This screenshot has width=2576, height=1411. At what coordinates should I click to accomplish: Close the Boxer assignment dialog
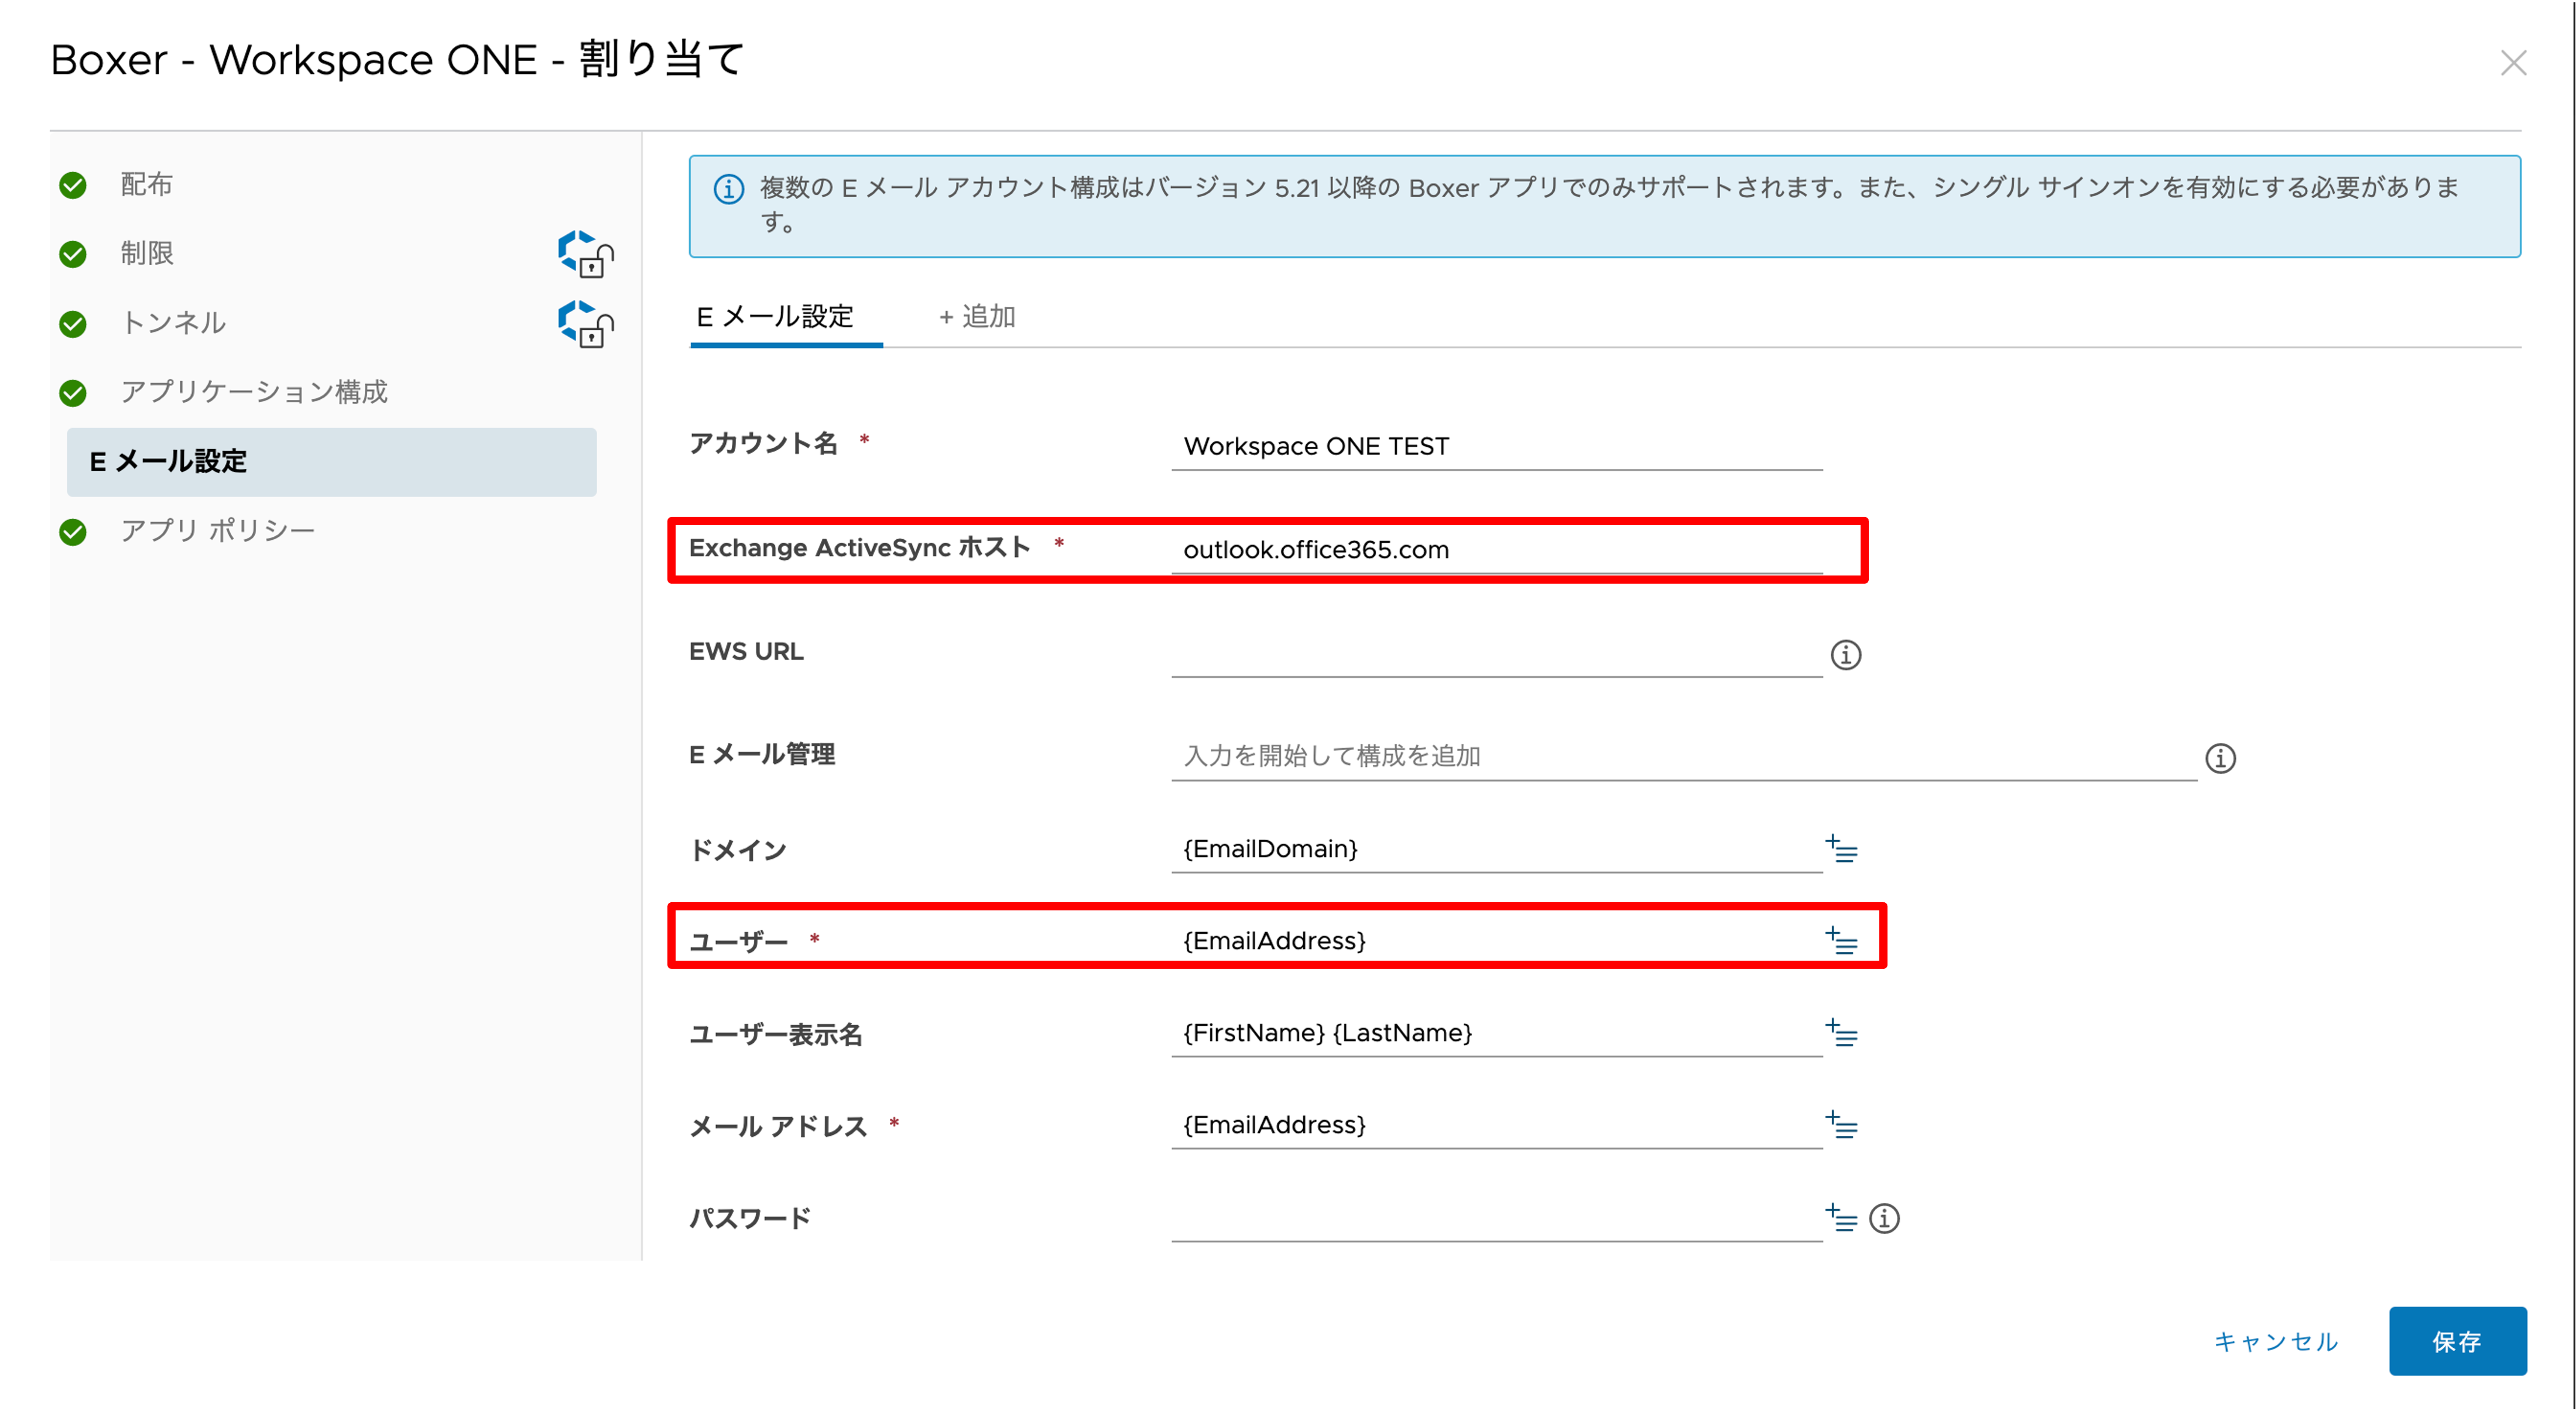(x=2513, y=63)
